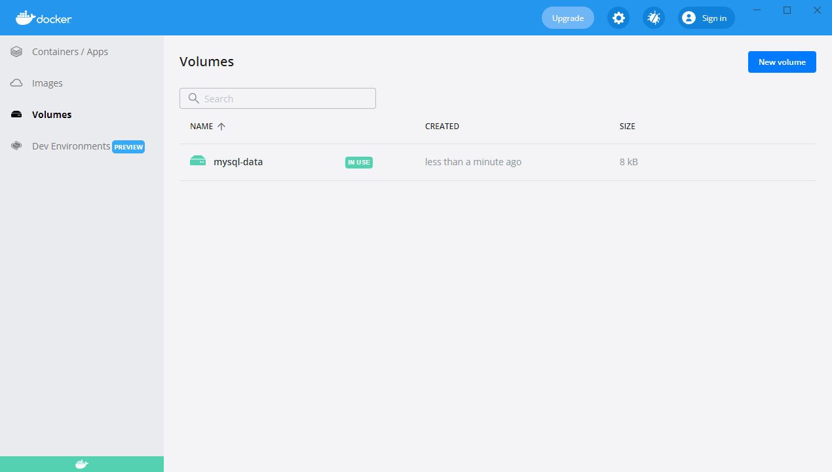
Task: Click the PREVIEW badge
Action: pyautogui.click(x=128, y=147)
